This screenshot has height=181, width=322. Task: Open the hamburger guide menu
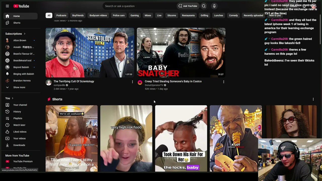(7, 6)
